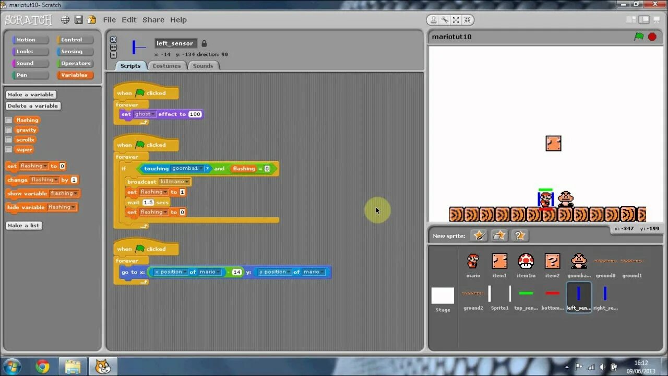This screenshot has height=376, width=668.
Task: Select the item2 question block sprite
Action: (x=552, y=265)
